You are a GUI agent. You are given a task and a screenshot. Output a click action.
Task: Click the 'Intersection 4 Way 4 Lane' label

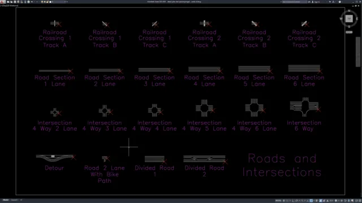(x=154, y=126)
